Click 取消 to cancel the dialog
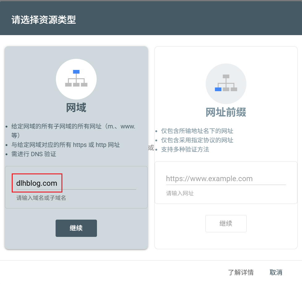302x284 pixels. (x=276, y=272)
